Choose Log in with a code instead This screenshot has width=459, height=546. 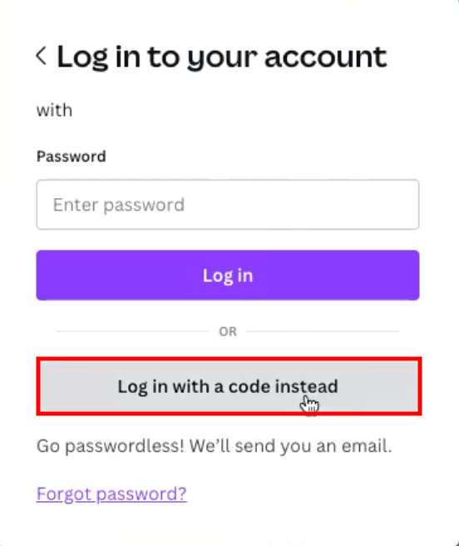(229, 386)
